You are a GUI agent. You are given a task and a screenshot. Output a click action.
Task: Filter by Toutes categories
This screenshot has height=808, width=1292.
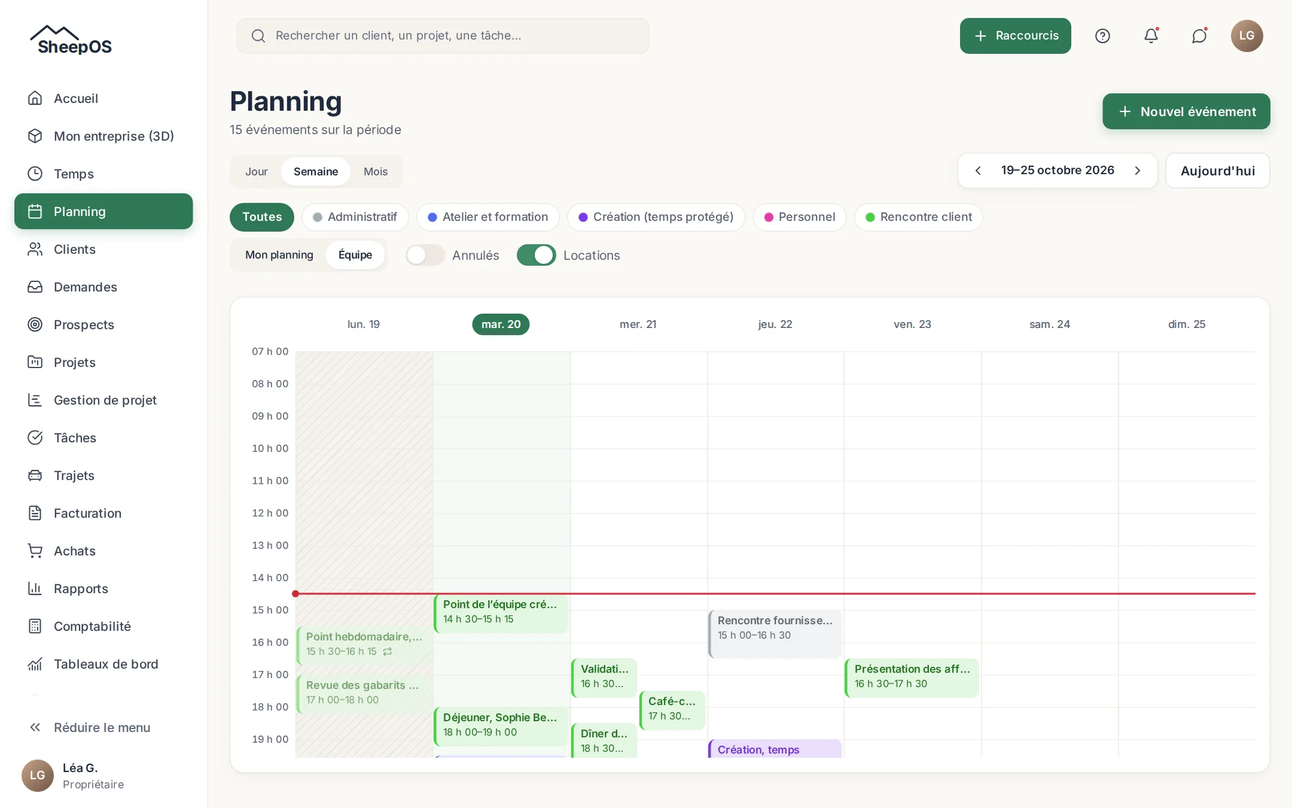262,217
